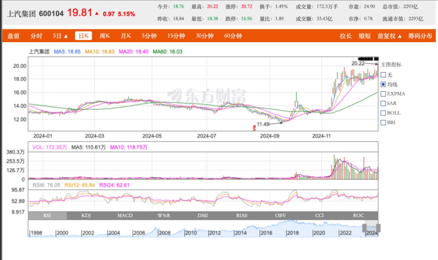Open the 5分钟 chart tab
The image size is (438, 260).
pyautogui.click(x=149, y=36)
